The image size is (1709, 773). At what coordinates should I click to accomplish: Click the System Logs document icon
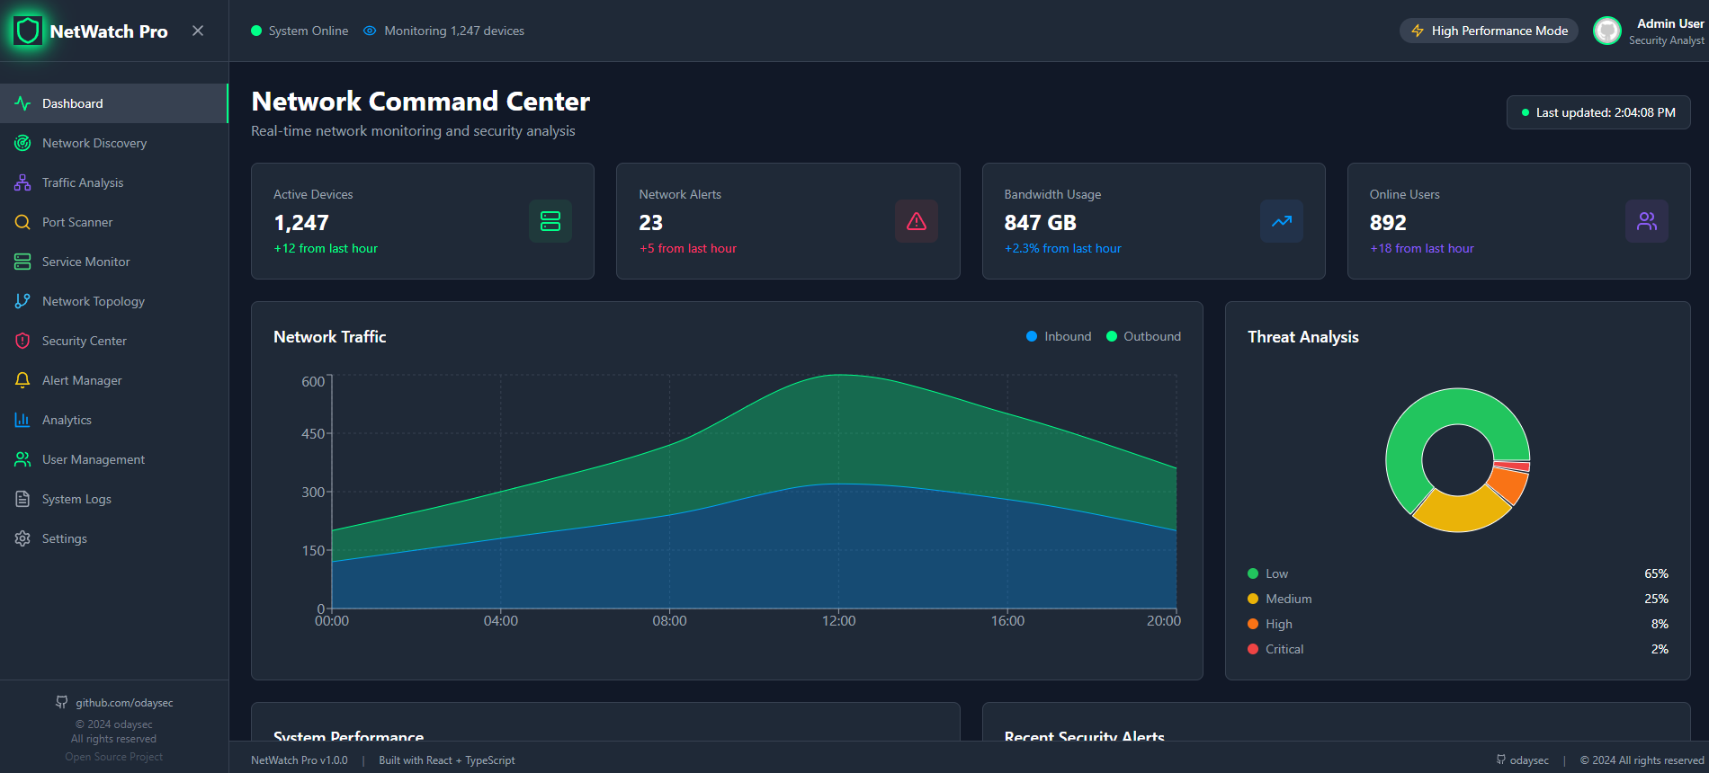pos(22,499)
